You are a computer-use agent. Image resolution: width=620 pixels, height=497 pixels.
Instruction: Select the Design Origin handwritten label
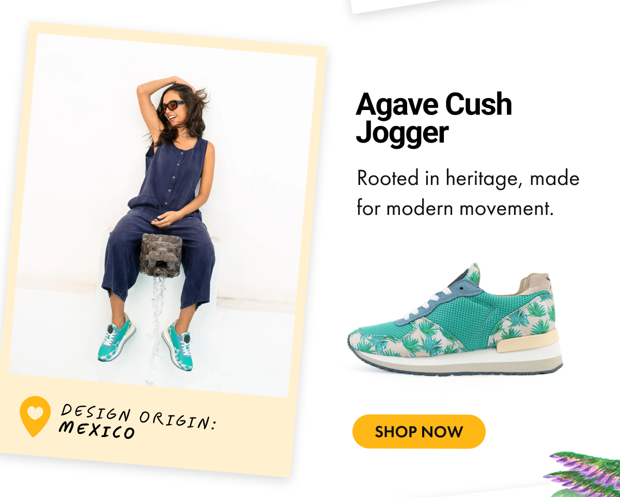138,416
